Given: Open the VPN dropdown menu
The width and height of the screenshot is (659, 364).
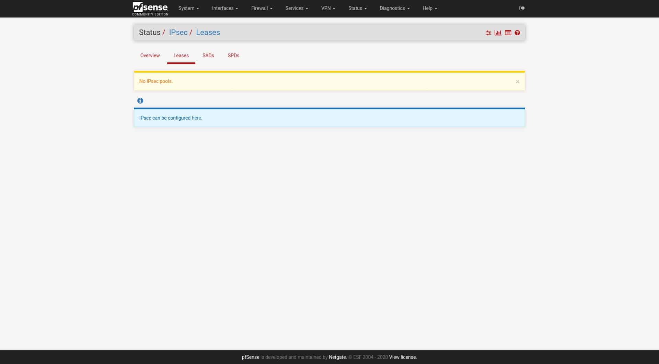Looking at the screenshot, I should [x=328, y=8].
